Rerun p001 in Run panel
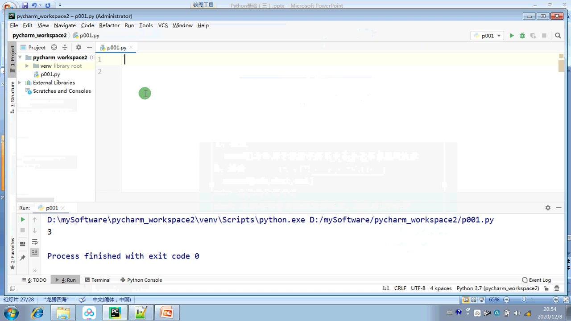The height and width of the screenshot is (321, 571). coord(23,219)
